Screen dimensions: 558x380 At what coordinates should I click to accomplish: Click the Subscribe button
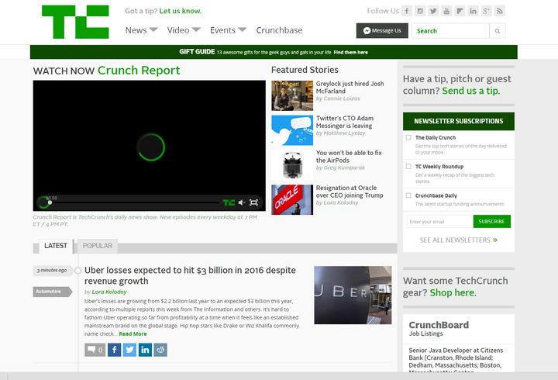pyautogui.click(x=492, y=222)
